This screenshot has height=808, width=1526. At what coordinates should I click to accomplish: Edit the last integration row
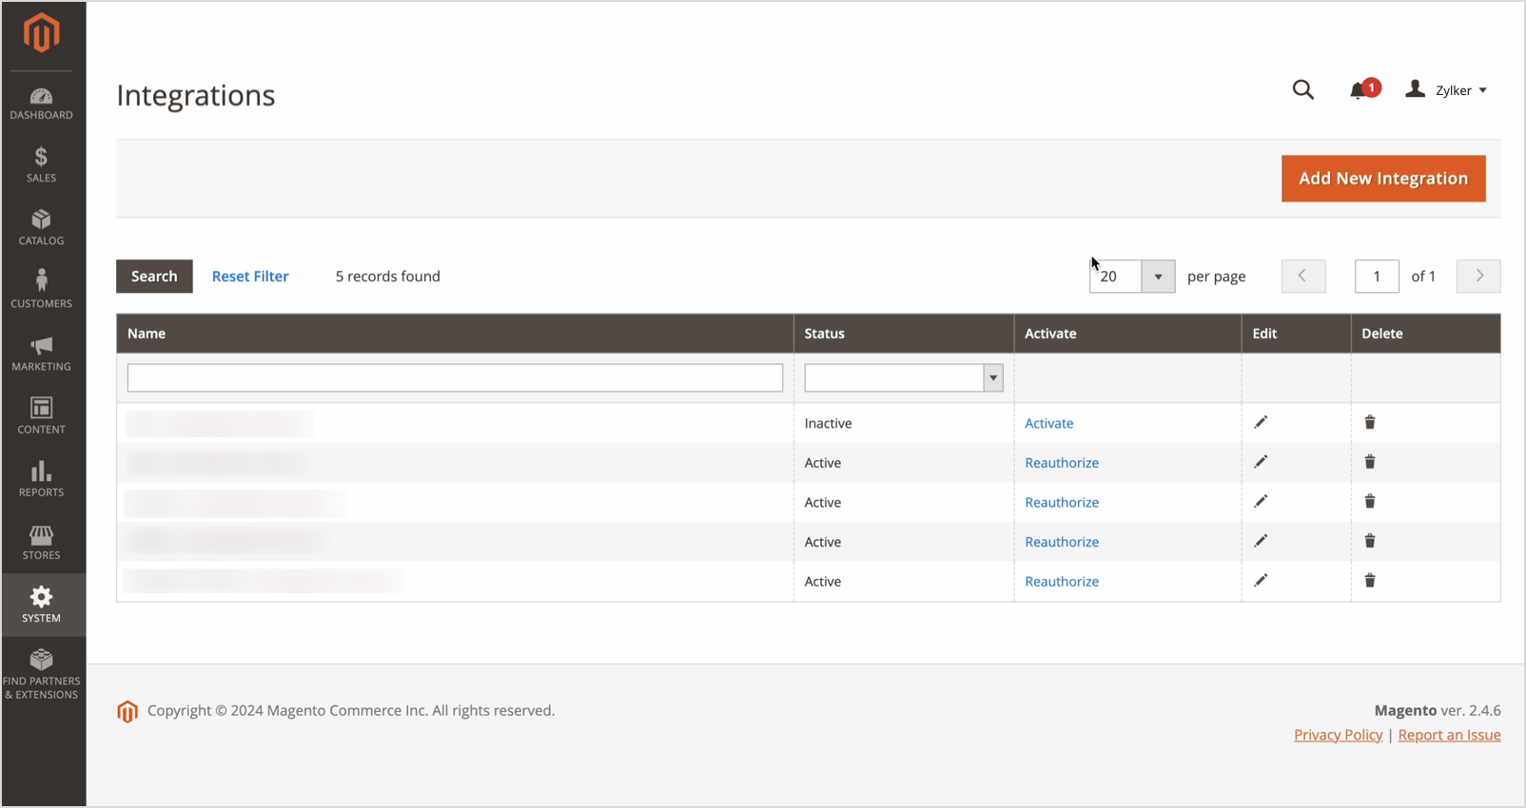1261,581
